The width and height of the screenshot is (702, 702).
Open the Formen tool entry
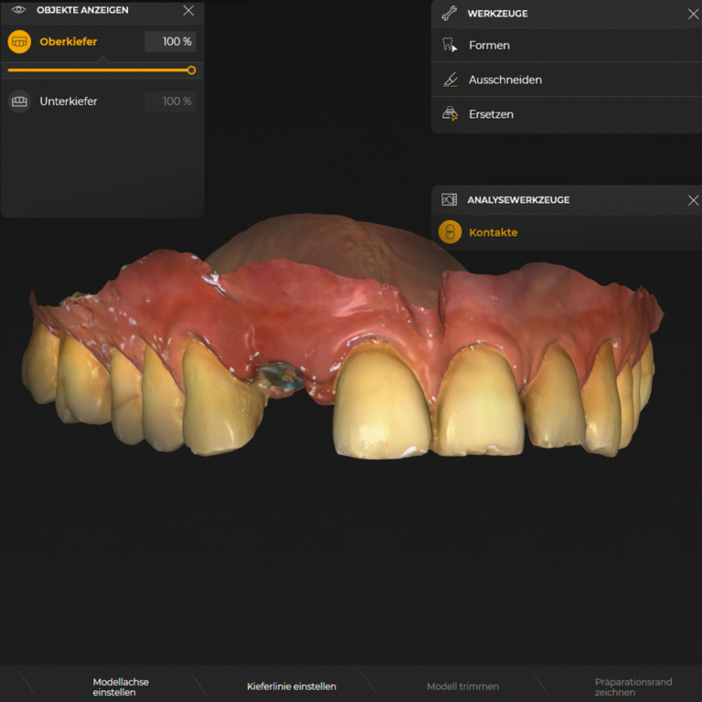pos(567,45)
